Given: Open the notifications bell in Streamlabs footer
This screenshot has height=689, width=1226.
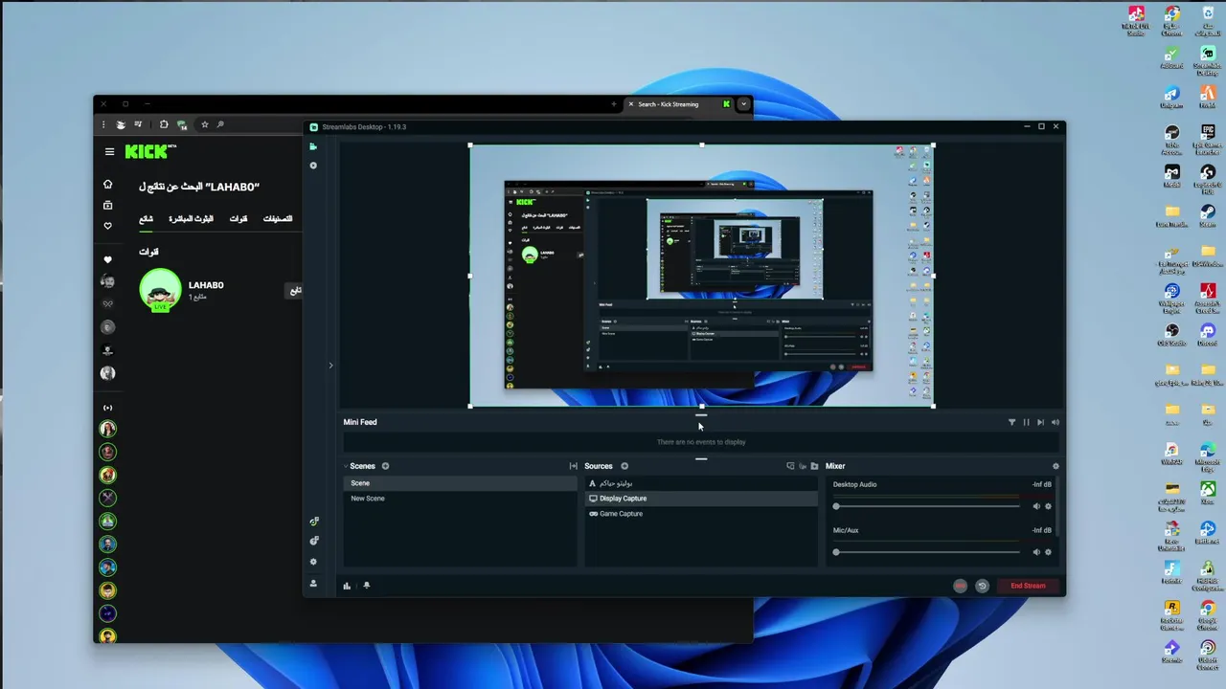Looking at the screenshot, I should pos(366,586).
